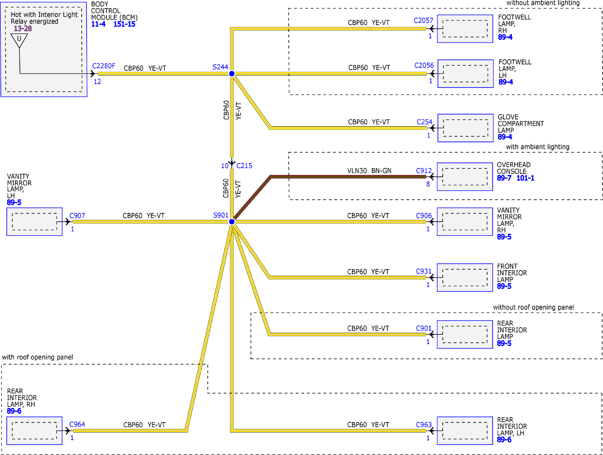Click the C912 connector label
This screenshot has height=455, width=603.
tap(424, 171)
